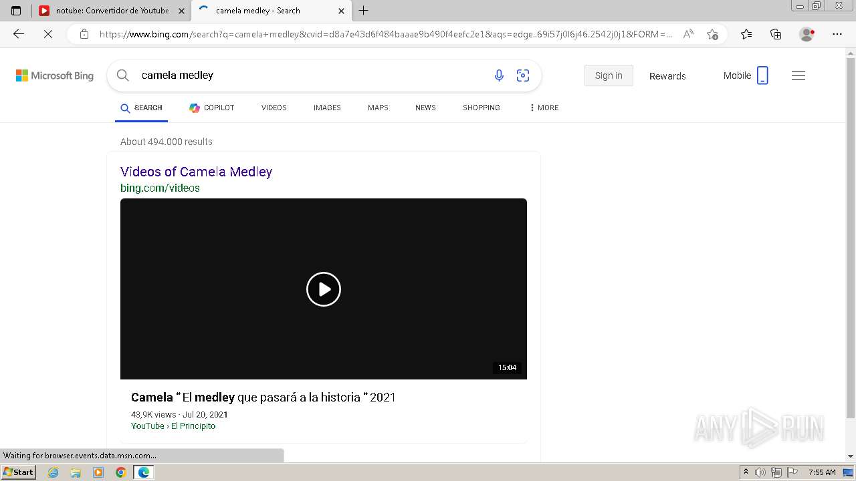Switch to the notube Convertidor de Youtube tab
This screenshot has height=481, width=856.
112,11
